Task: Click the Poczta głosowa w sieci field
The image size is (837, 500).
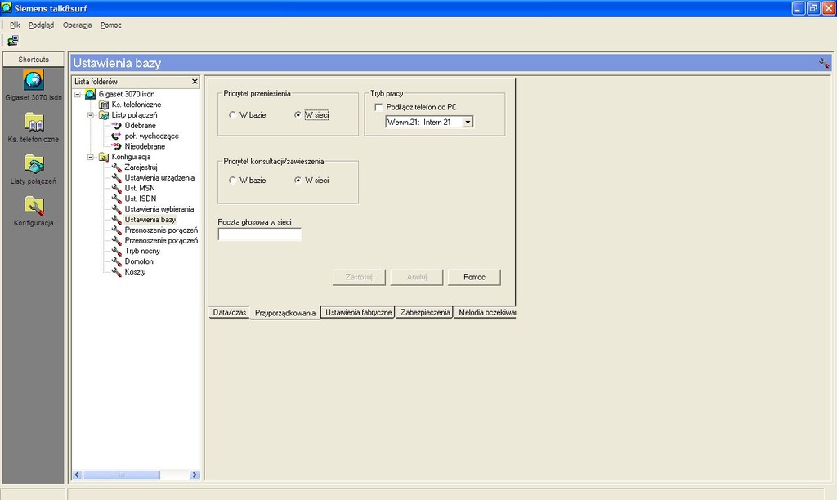Action: point(260,234)
